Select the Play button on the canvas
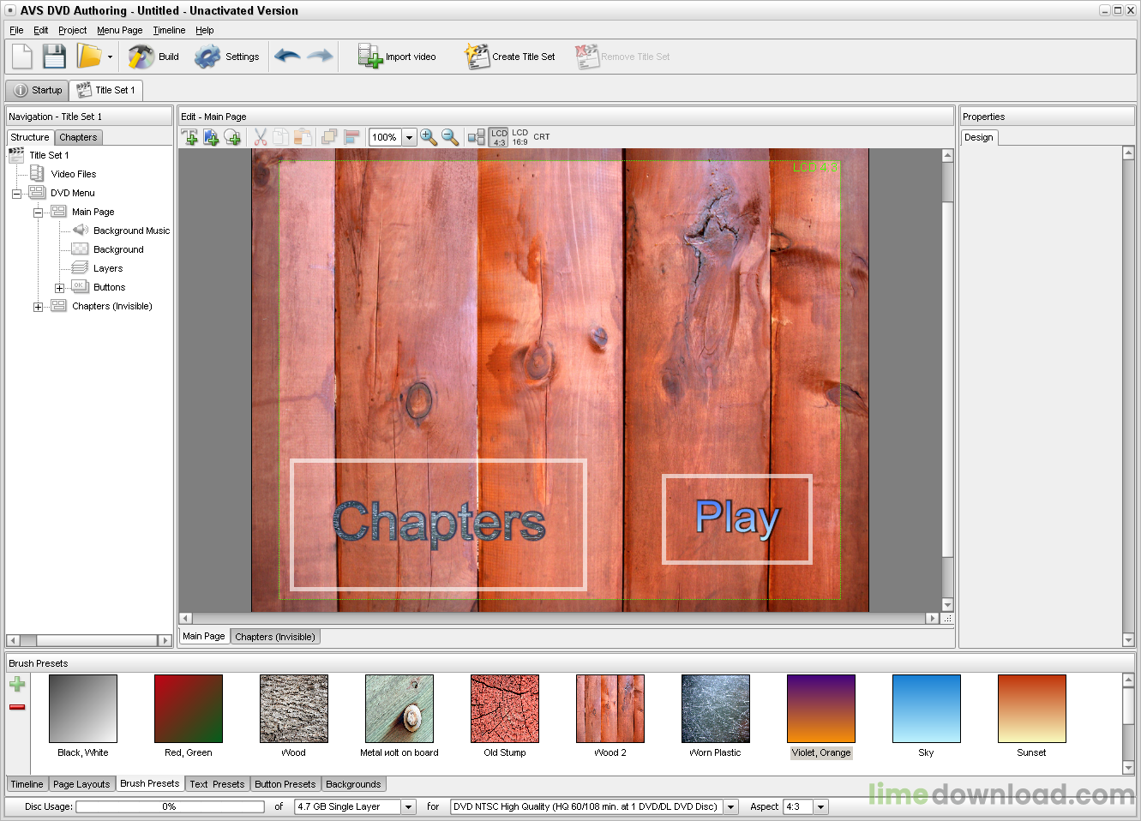This screenshot has width=1141, height=821. [x=737, y=518]
